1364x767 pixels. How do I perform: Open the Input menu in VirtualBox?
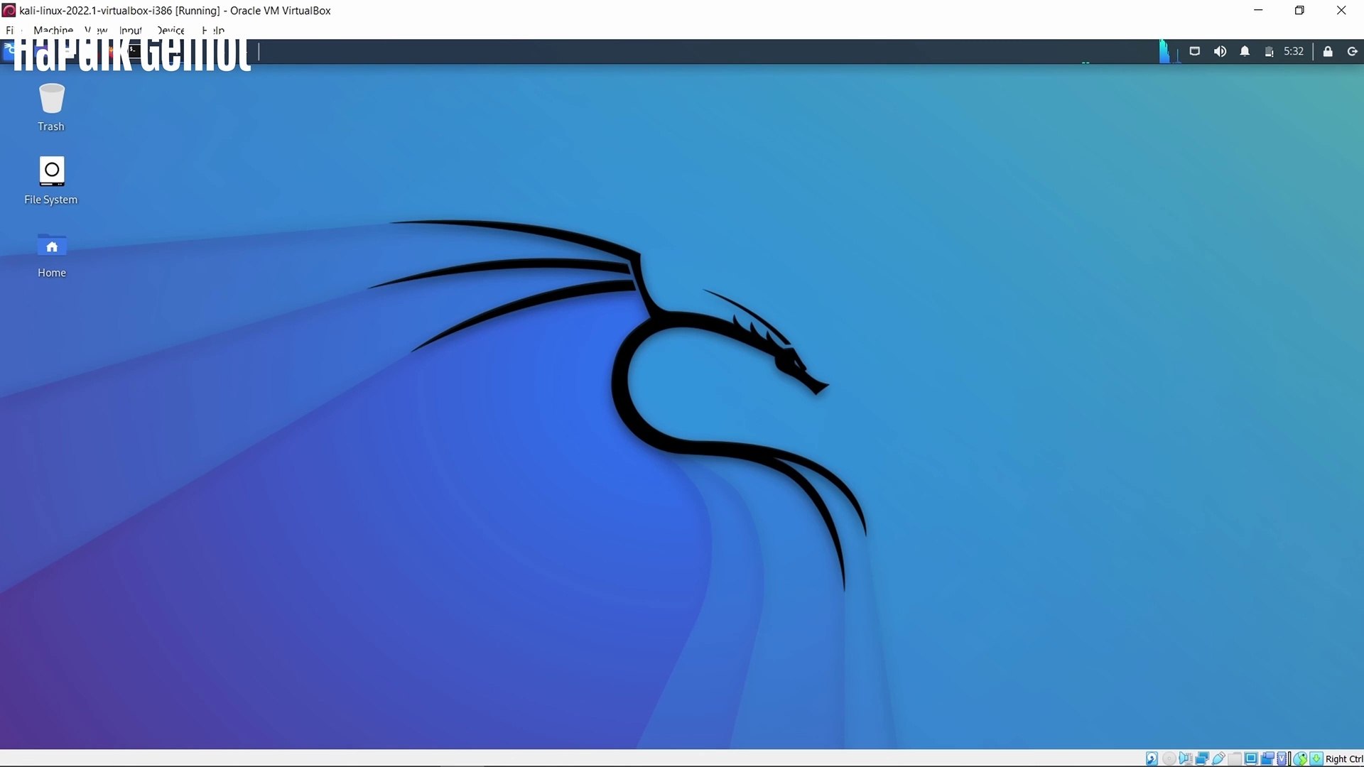click(x=130, y=30)
